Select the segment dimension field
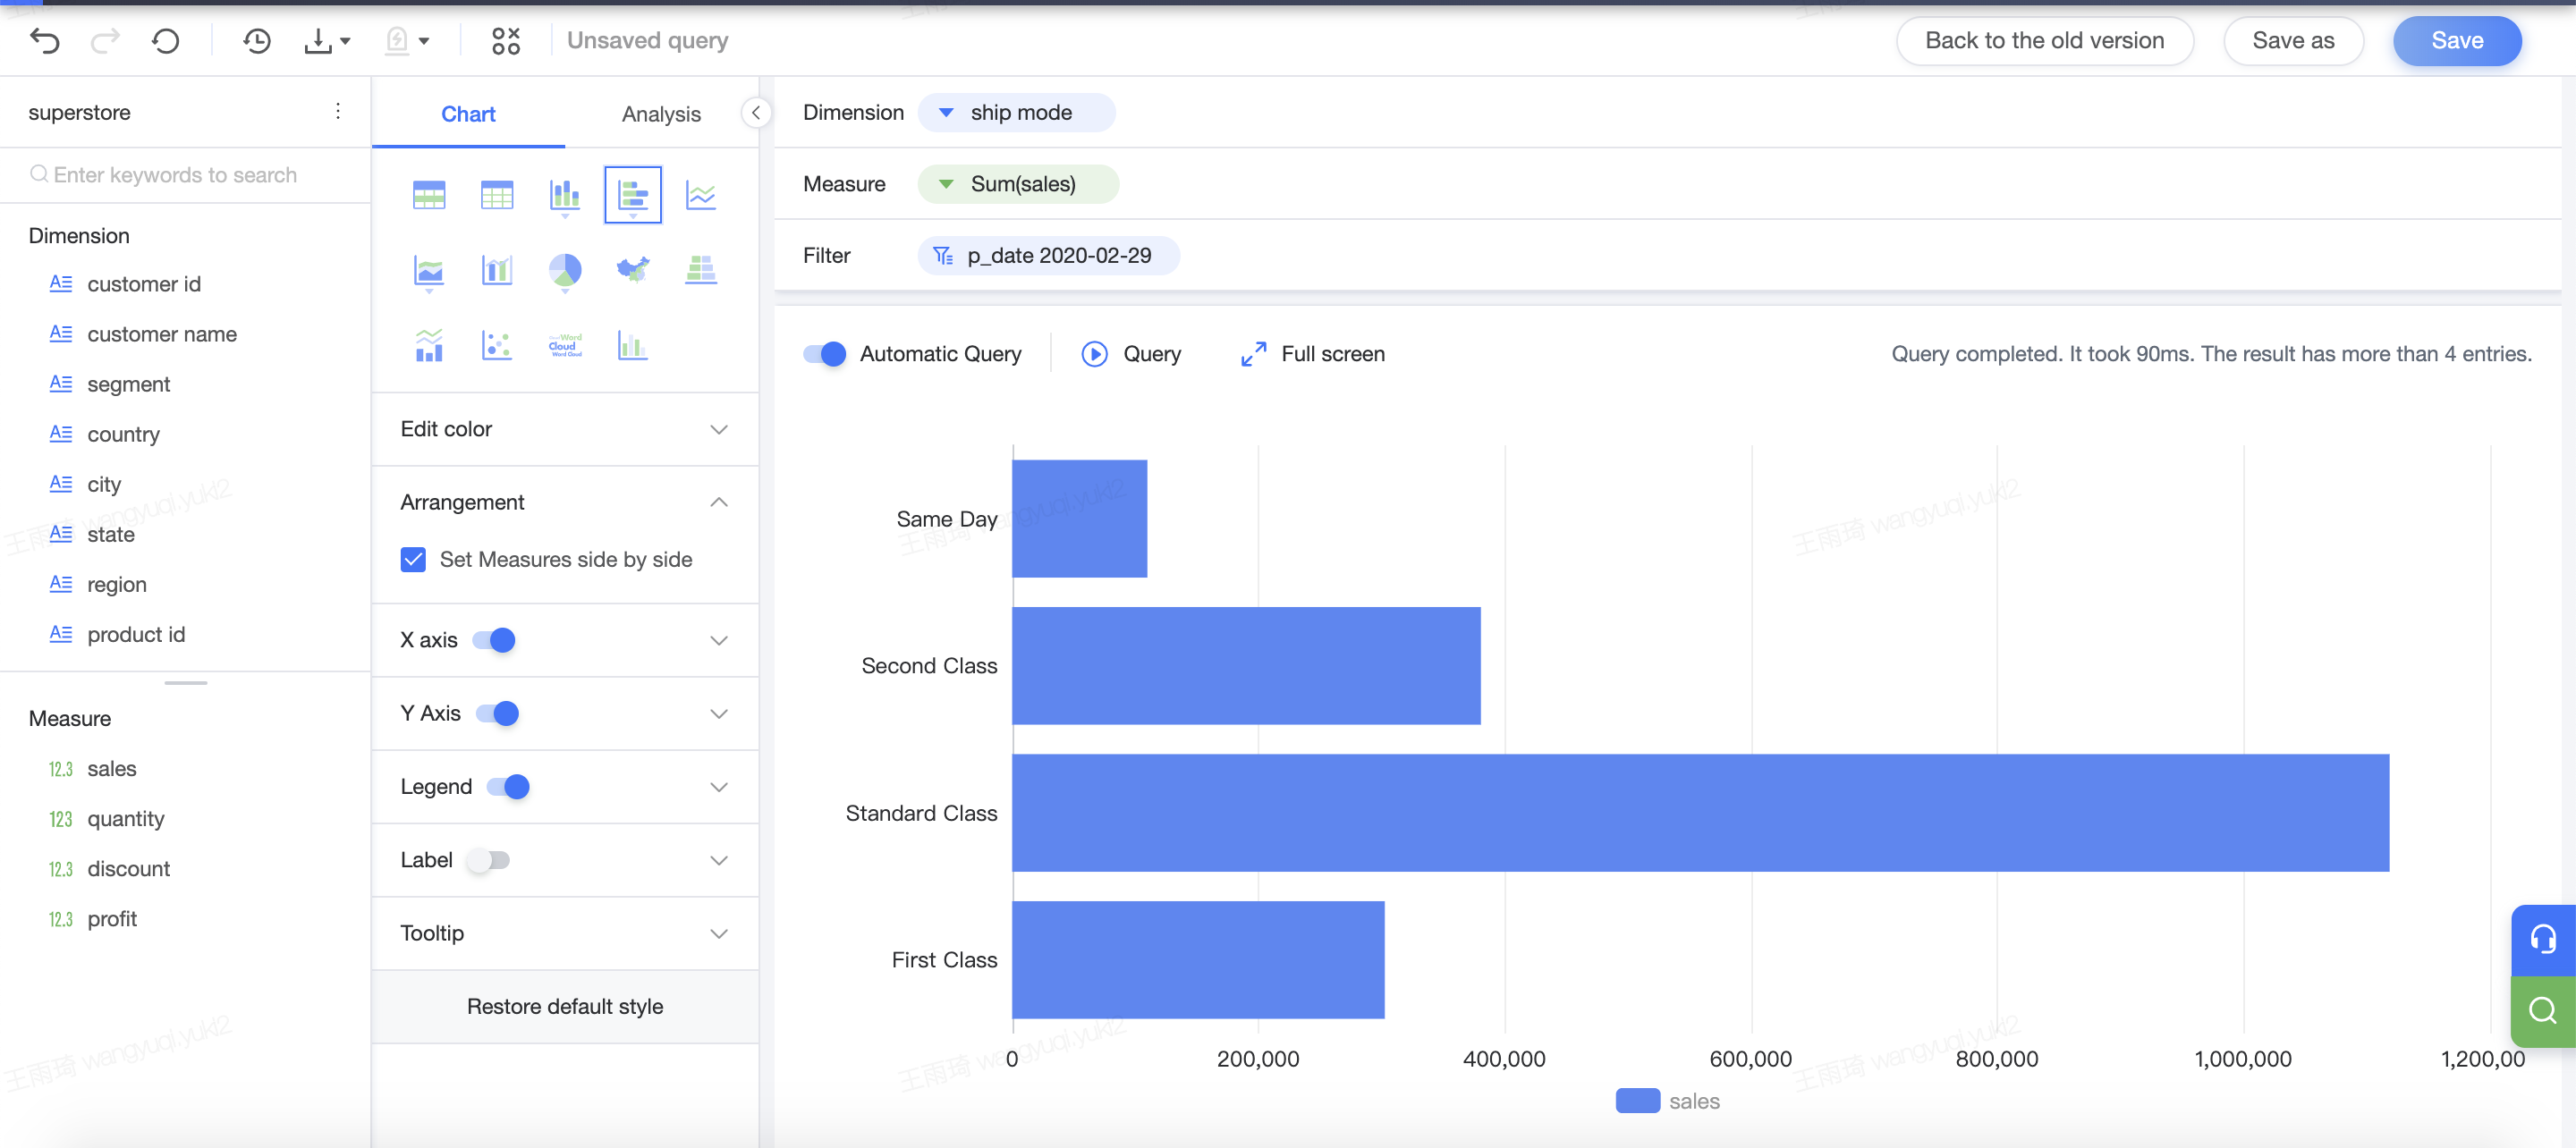 pyautogui.click(x=128, y=384)
